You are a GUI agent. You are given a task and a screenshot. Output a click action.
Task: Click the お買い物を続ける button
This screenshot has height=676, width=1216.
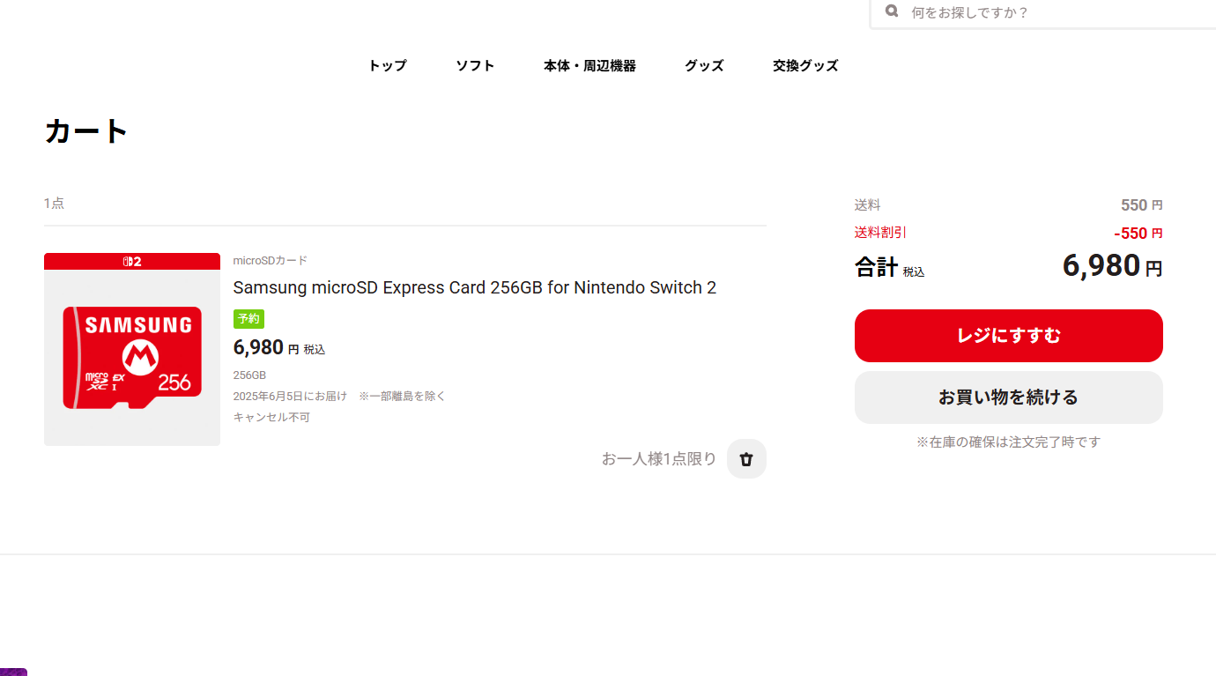1008,397
